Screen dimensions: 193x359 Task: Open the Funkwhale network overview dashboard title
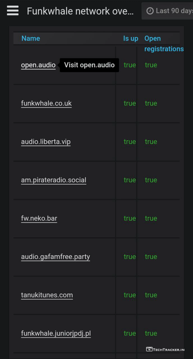[x=80, y=11]
